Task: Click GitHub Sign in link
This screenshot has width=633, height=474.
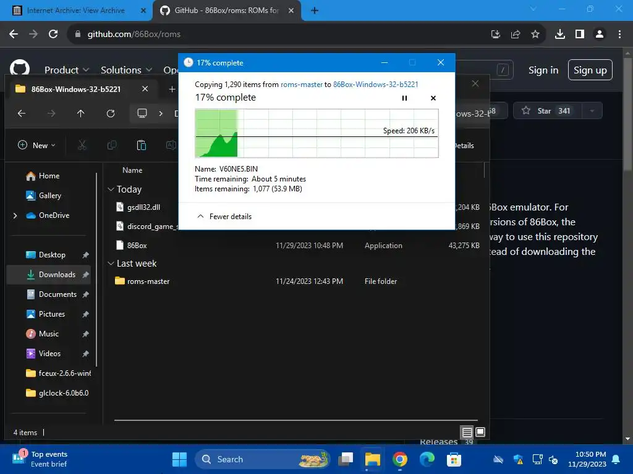Action: coord(543,70)
